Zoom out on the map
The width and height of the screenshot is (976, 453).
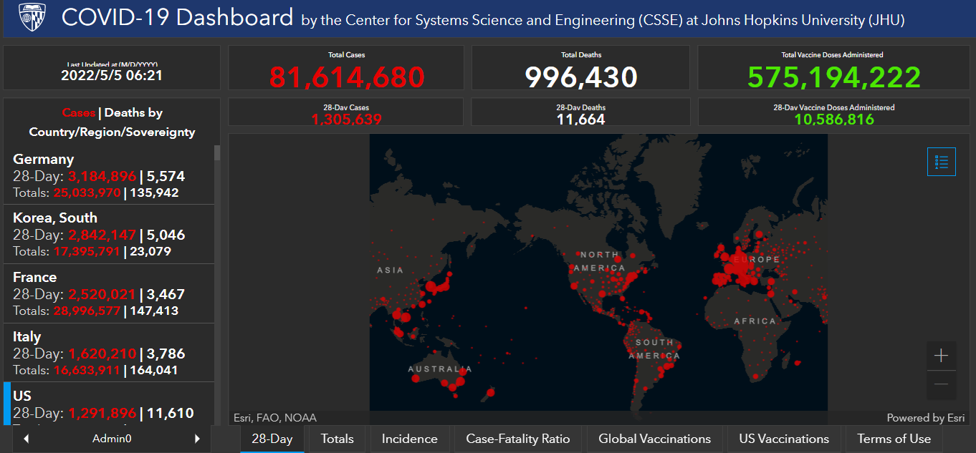(x=942, y=385)
